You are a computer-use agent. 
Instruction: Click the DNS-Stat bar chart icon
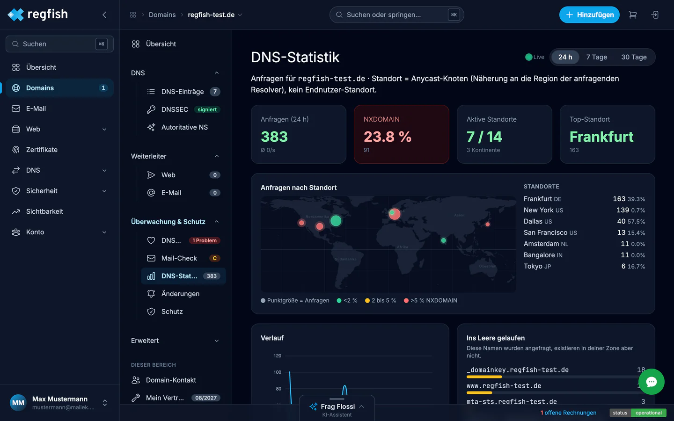click(151, 276)
